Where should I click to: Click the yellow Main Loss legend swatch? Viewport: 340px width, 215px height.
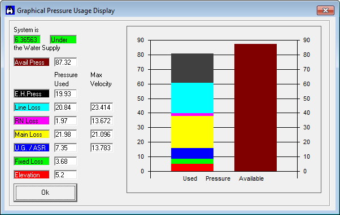32,134
